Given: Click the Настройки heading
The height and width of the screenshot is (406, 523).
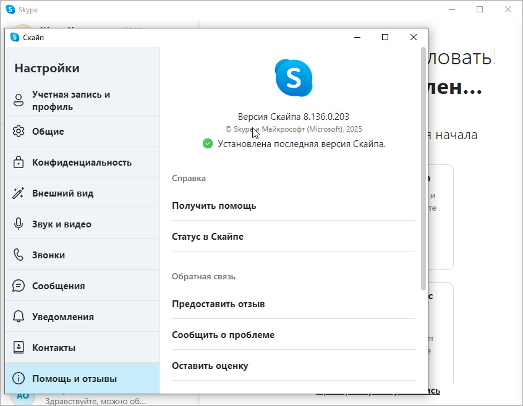Looking at the screenshot, I should point(47,69).
